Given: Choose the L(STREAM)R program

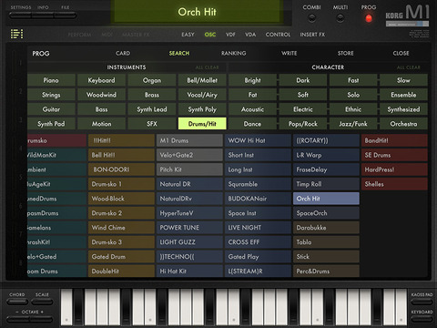Looking at the screenshot, I should [x=258, y=271].
